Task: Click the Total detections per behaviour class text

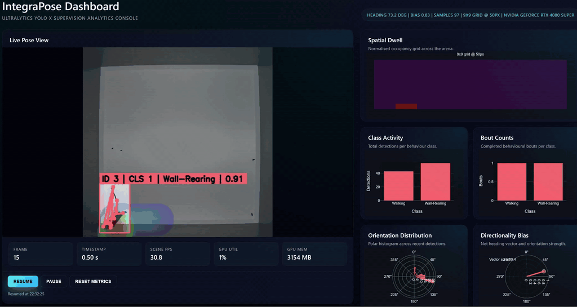Action: (x=402, y=146)
